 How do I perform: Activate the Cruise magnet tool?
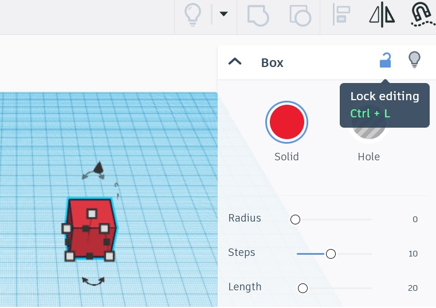tap(422, 14)
